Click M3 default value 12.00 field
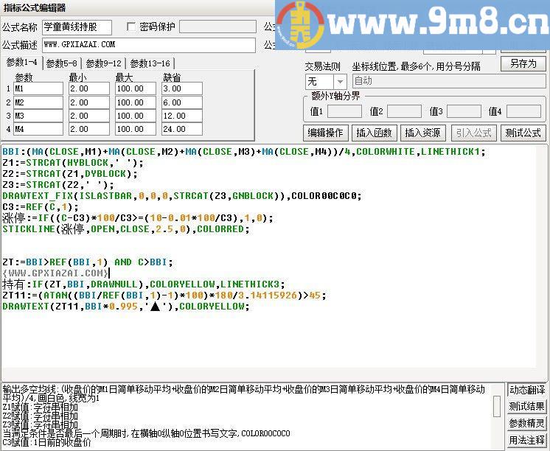The image size is (550, 451). tap(182, 116)
